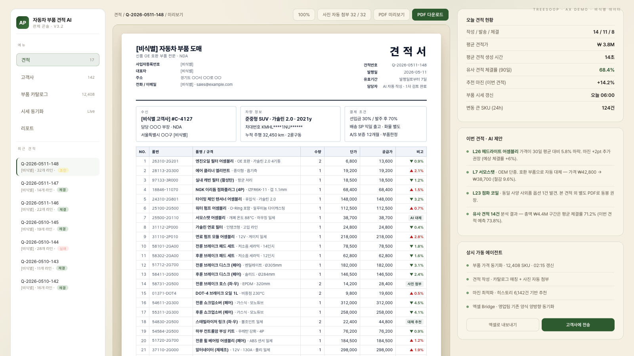Image resolution: width=634 pixels, height=356 pixels.
Task: Click Q-2026-0511-148 in the breadcrumb
Action: 145,15
